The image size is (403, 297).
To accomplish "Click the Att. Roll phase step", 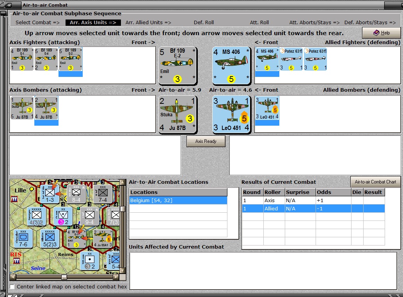I will (x=259, y=22).
